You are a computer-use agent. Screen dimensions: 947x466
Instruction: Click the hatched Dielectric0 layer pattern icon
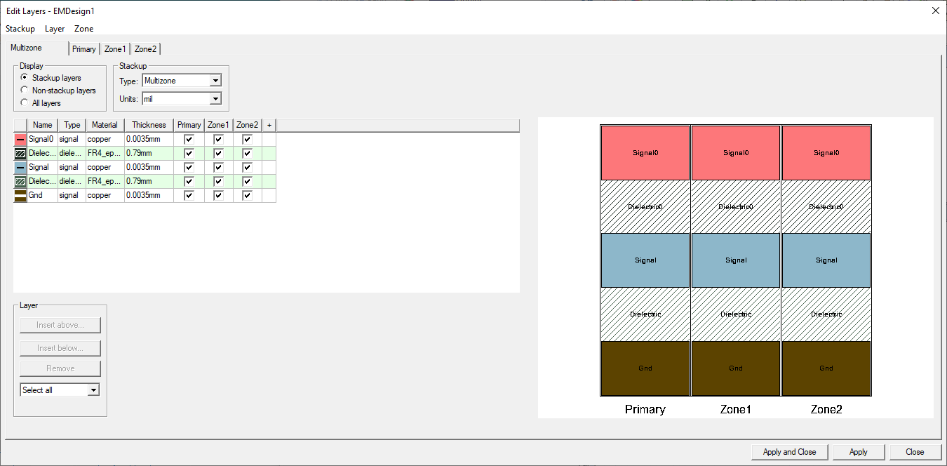[x=21, y=153]
